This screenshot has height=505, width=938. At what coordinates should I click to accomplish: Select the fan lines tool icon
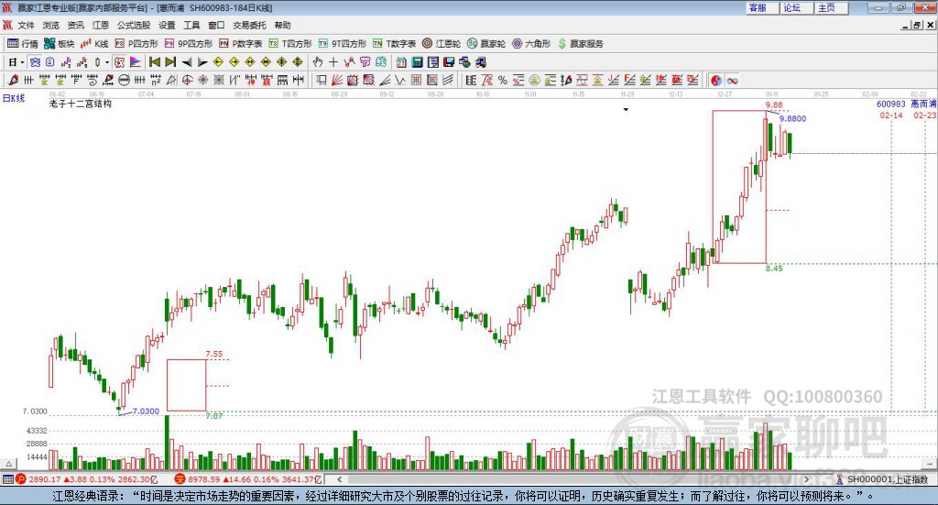(337, 80)
